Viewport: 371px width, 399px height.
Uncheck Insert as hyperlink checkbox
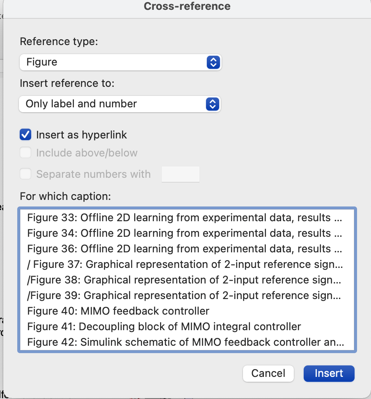25,135
